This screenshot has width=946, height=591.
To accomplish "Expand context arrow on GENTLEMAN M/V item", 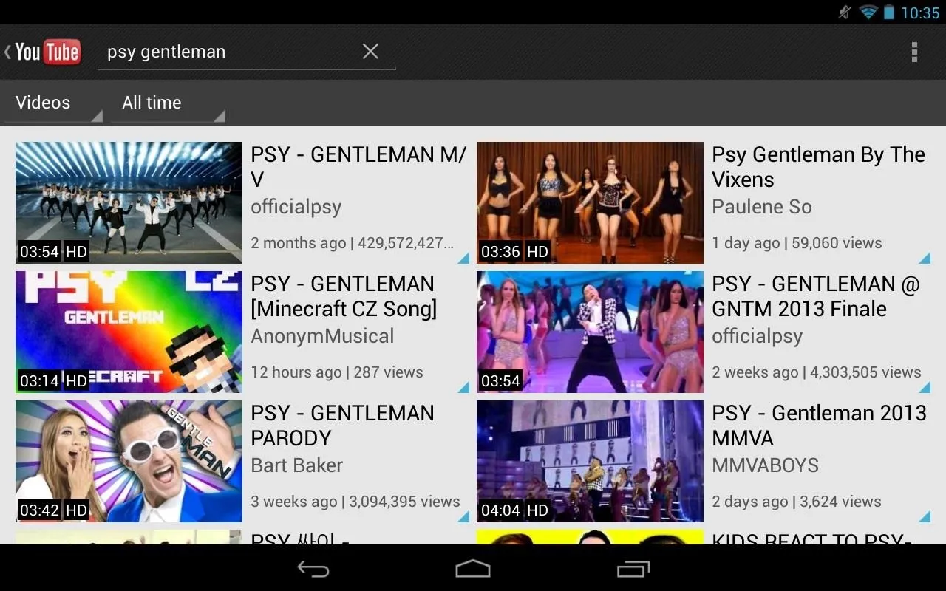I will click(x=463, y=258).
